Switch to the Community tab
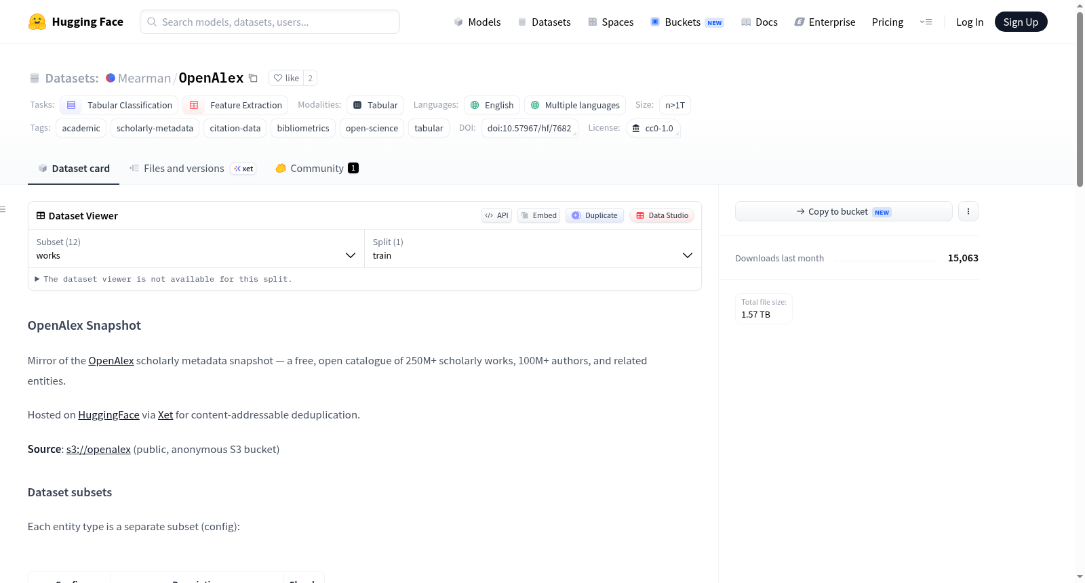 (317, 169)
